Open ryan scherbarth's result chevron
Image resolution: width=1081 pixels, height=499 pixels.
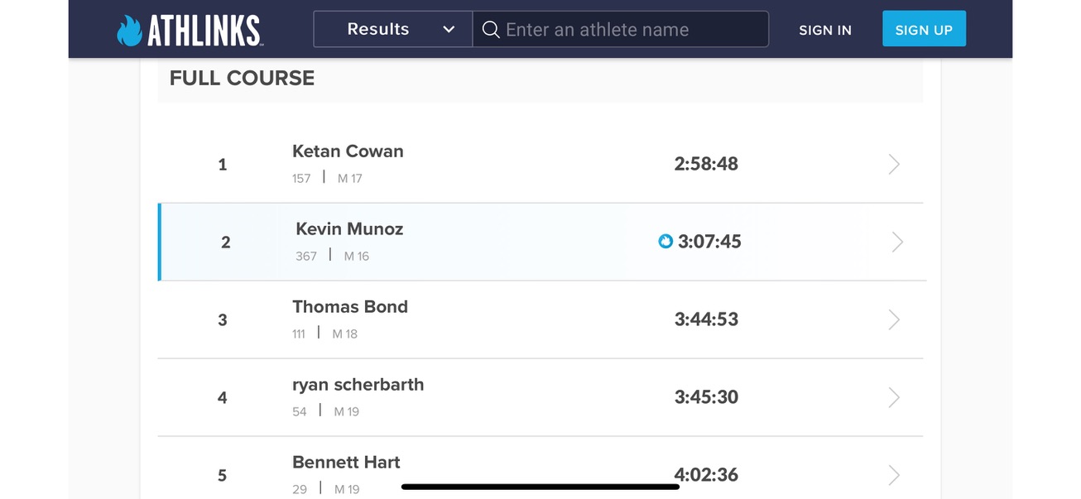894,397
